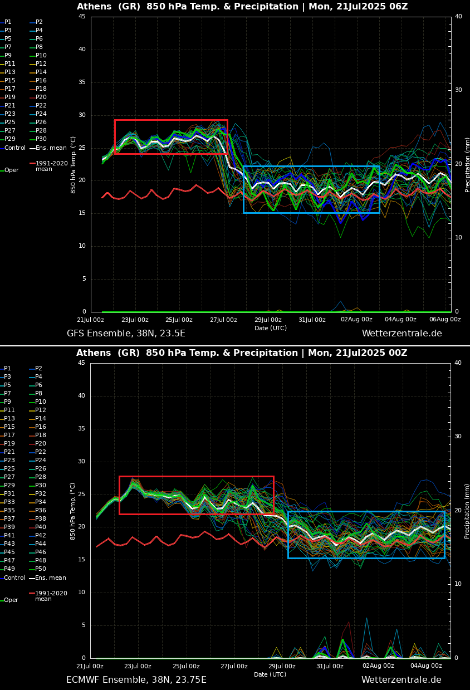This screenshot has height=690, width=470.
Task: Open the Wetterzentrale.de credit under the ECMWF chart
Action: pos(402,680)
